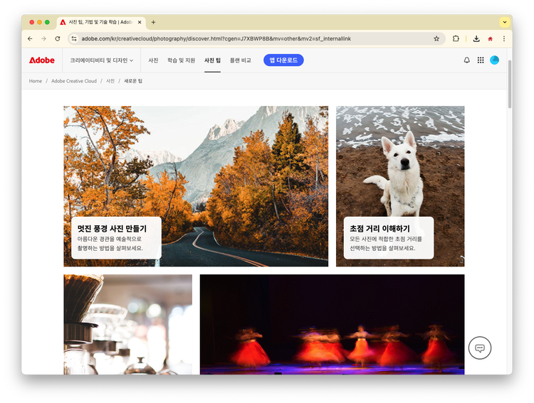The width and height of the screenshot is (534, 403).
Task: Open the browser extensions puzzle icon
Action: pyautogui.click(x=456, y=39)
